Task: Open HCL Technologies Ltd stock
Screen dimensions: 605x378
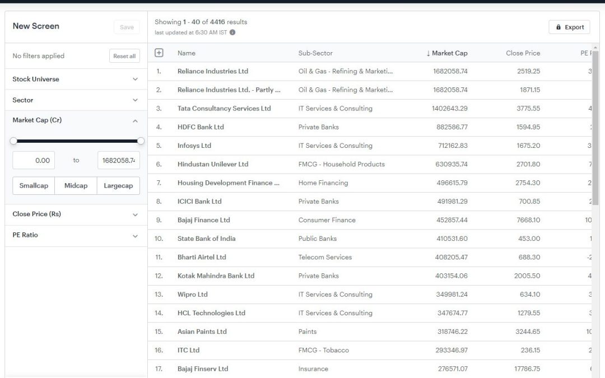Action: 211,313
